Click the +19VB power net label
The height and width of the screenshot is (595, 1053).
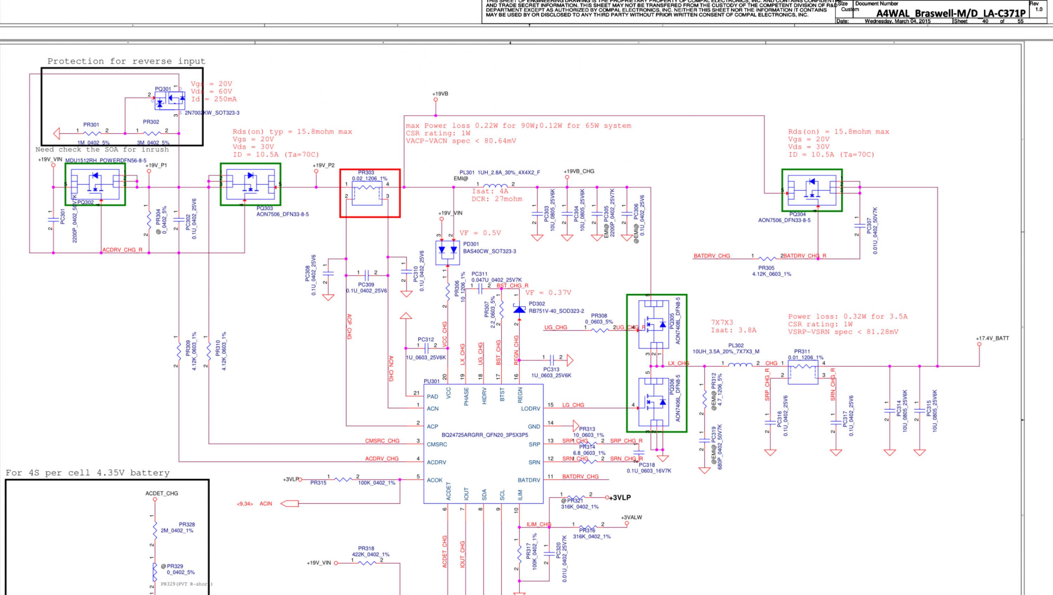[440, 94]
